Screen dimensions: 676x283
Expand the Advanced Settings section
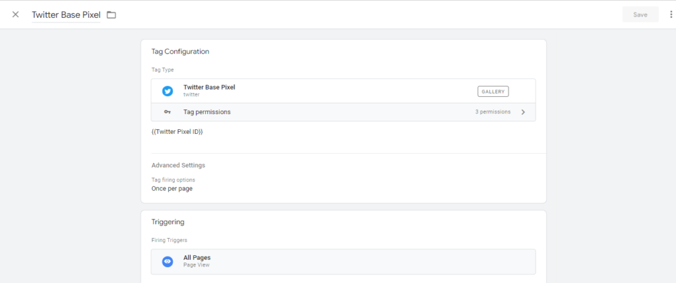(178, 165)
